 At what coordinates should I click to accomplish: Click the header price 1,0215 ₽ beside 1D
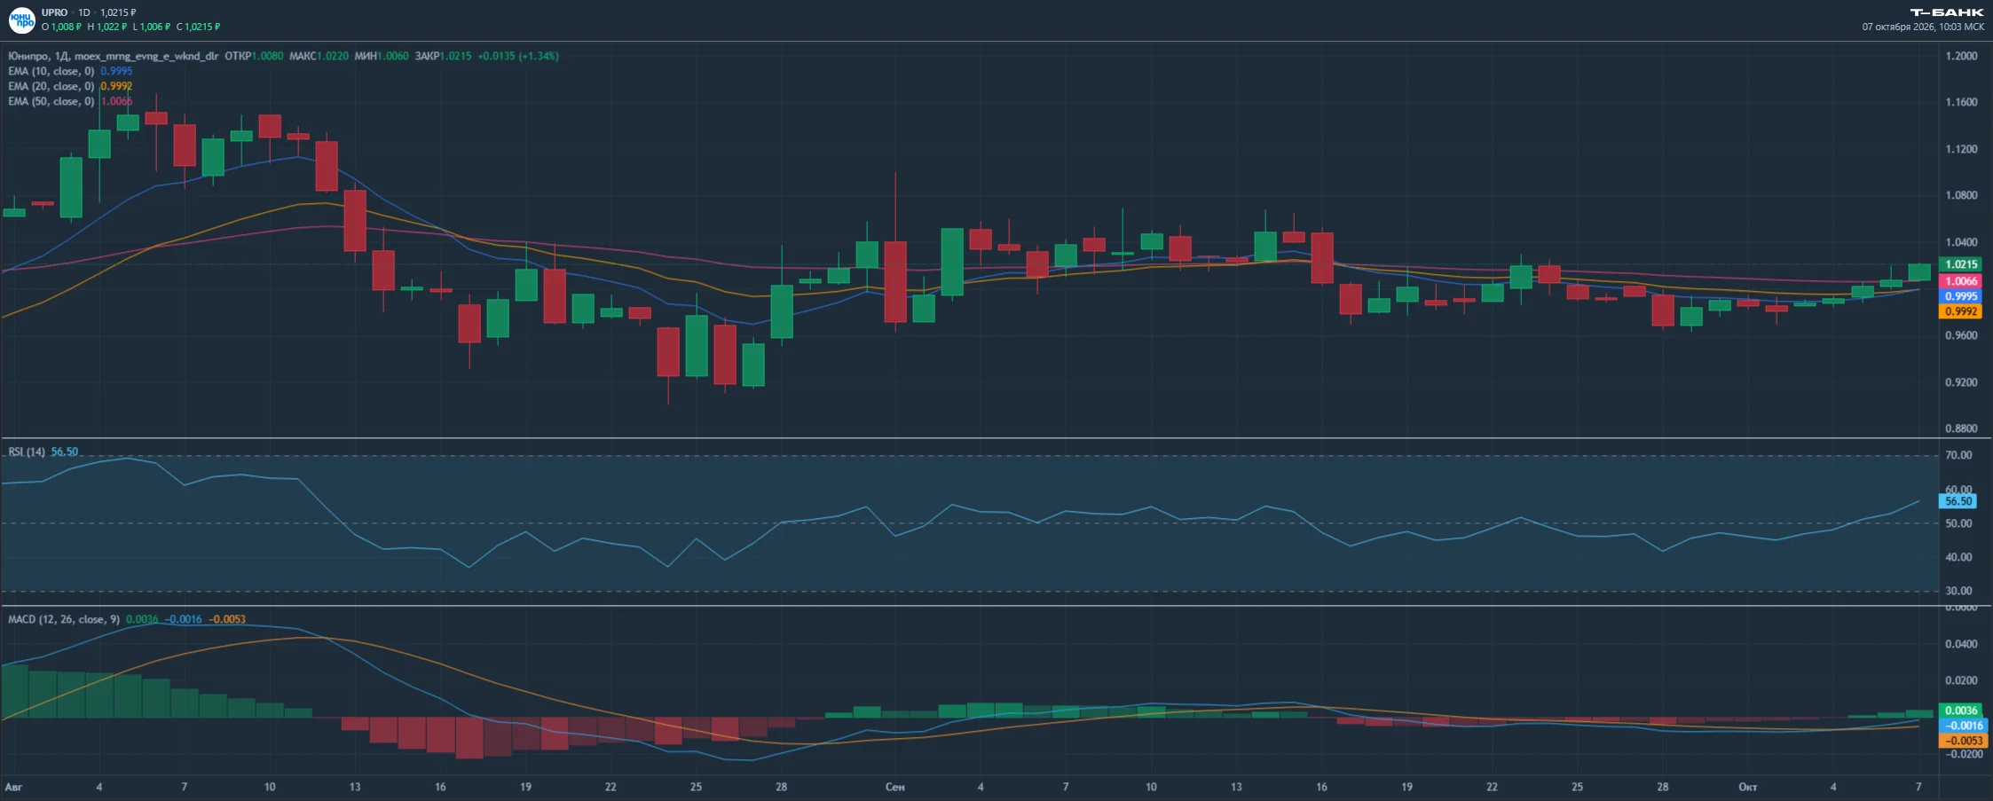click(x=118, y=12)
